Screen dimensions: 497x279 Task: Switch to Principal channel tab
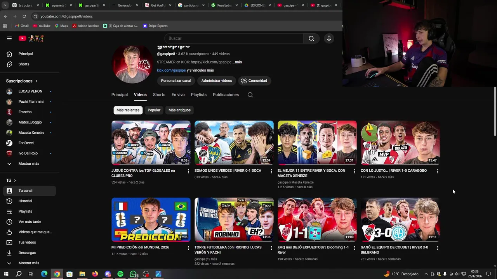[120, 95]
